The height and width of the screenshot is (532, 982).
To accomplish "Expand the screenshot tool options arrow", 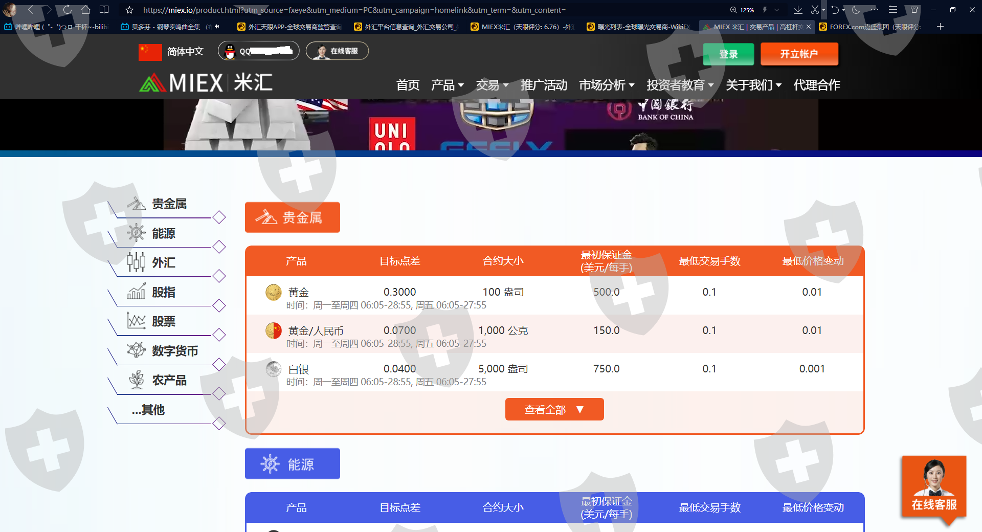I will tap(823, 10).
